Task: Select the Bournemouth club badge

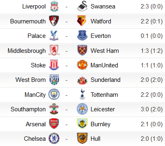Action: (x=54, y=21)
